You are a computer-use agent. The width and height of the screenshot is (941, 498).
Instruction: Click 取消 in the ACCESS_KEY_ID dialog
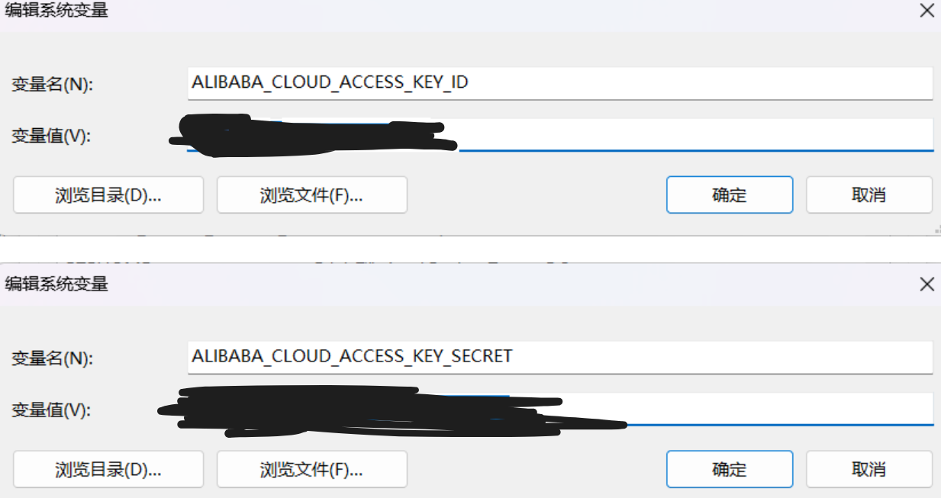click(x=868, y=194)
